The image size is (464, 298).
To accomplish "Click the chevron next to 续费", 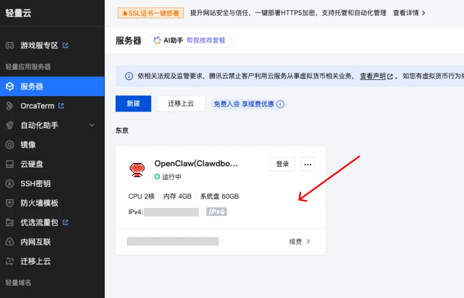I will click(308, 241).
